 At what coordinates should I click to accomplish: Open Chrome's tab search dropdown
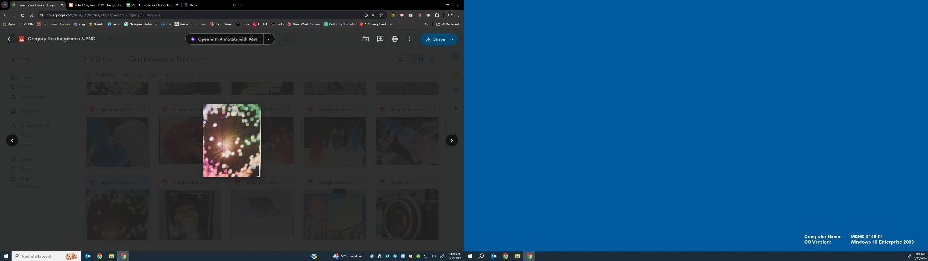tap(4, 5)
